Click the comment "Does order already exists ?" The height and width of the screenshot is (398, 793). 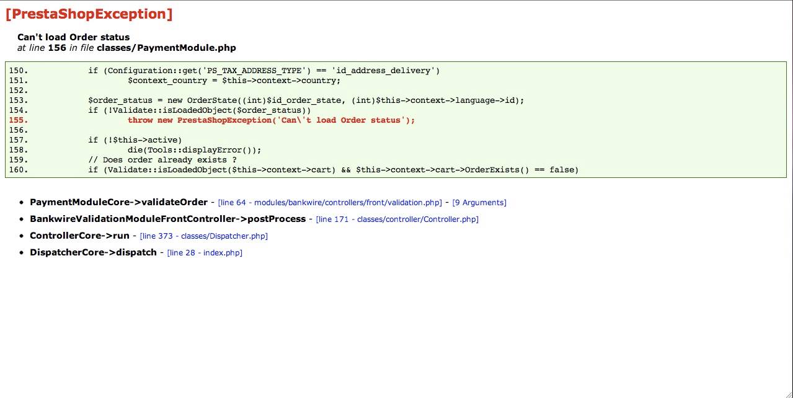[162, 160]
